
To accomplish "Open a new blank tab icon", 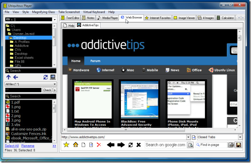I will click(x=84, y=145).
